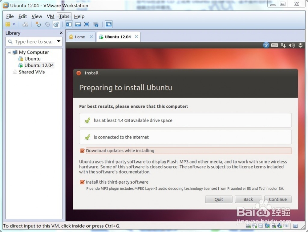Revert VM to previous snapshot icon
308x232 pixels.
[x=47, y=24]
